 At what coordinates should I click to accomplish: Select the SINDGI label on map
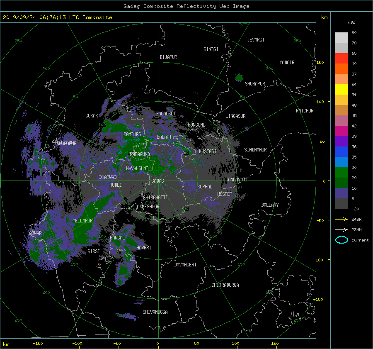pyautogui.click(x=211, y=49)
